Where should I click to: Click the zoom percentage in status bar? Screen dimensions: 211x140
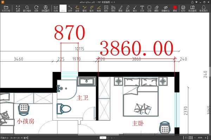(200, 138)
